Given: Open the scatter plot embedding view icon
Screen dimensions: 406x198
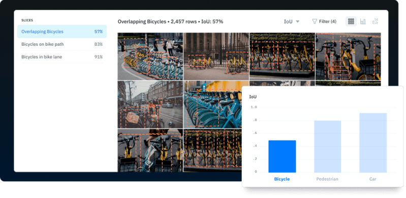Looking at the screenshot, I should (x=375, y=21).
